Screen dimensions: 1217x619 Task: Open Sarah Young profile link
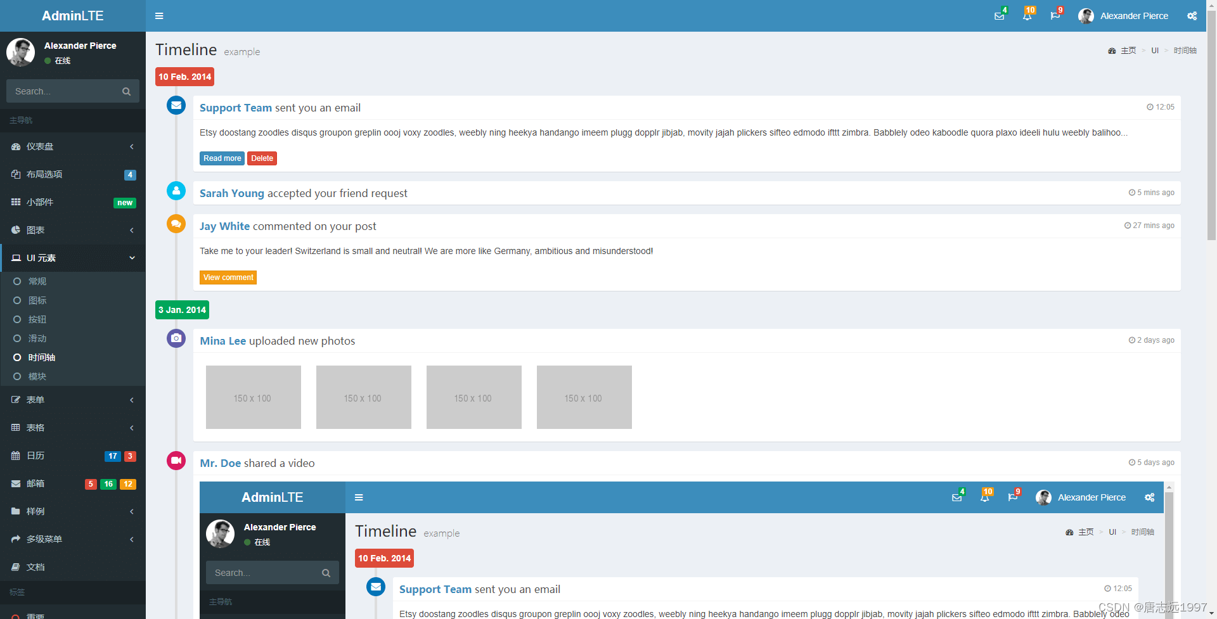(x=232, y=193)
